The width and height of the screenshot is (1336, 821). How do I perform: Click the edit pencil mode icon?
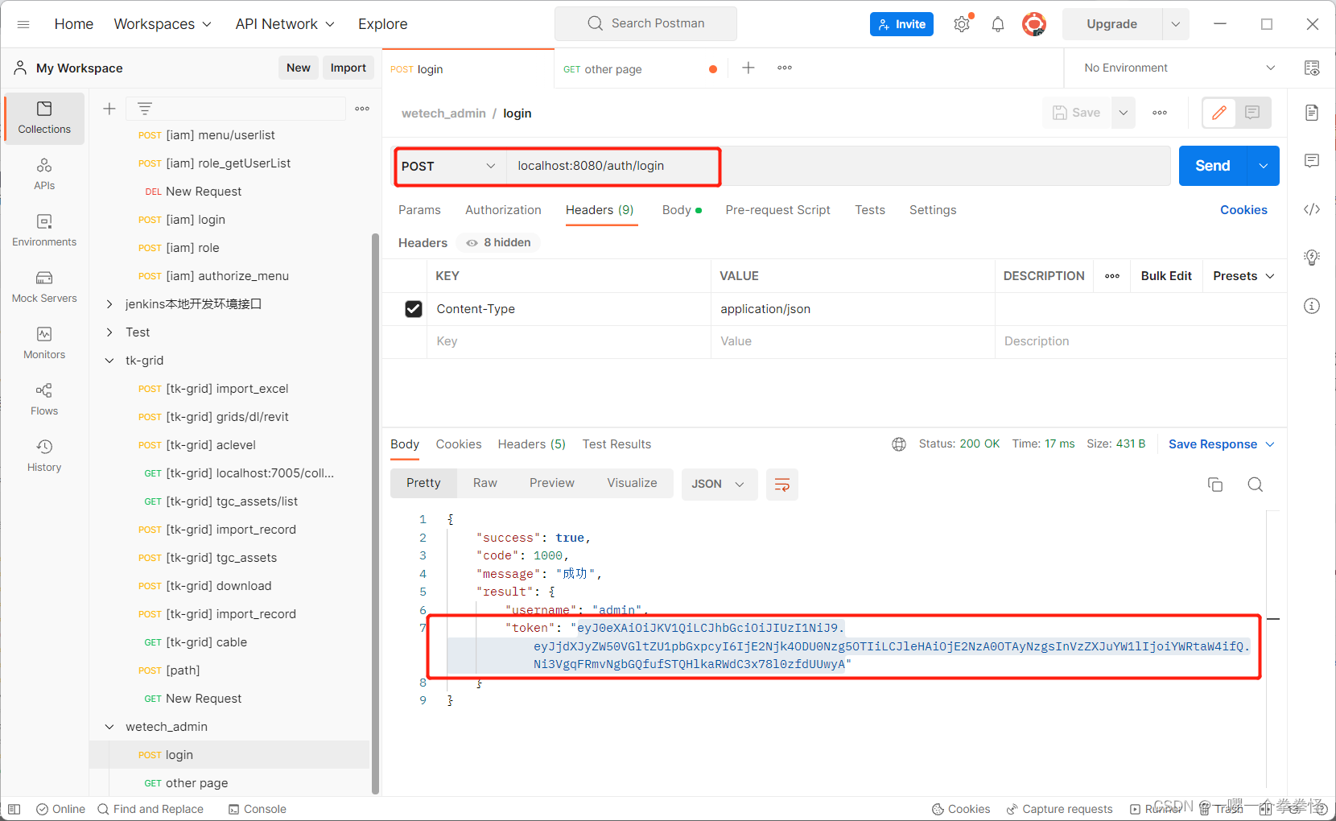click(x=1219, y=113)
